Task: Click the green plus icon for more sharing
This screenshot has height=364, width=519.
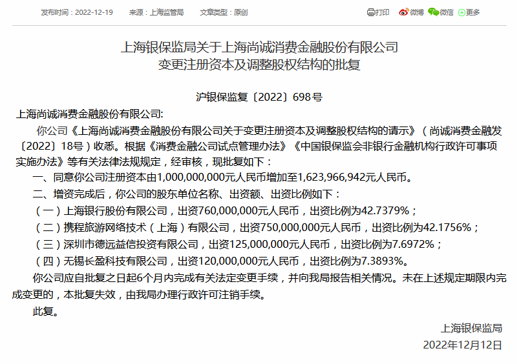Action: (461, 12)
